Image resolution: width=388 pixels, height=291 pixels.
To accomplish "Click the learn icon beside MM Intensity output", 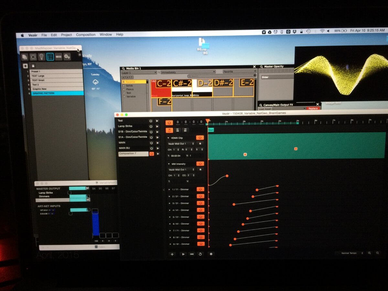I will click(200, 169).
